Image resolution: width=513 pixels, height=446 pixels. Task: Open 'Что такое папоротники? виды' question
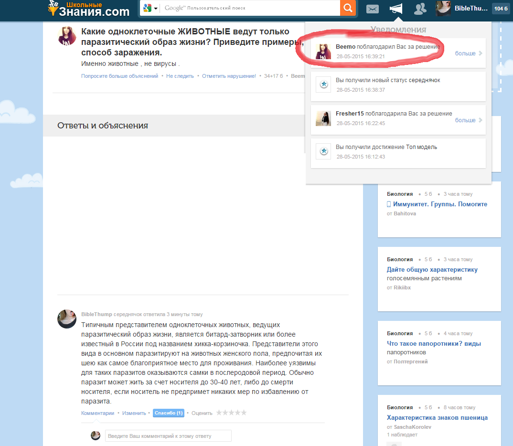434,343
